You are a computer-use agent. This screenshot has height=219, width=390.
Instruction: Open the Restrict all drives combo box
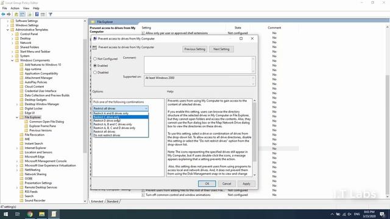[x=121, y=108]
